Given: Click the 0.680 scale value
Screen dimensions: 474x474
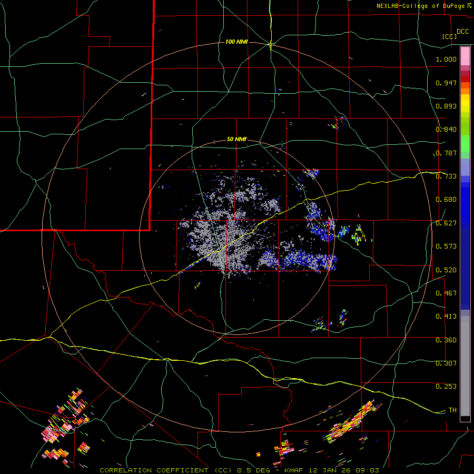Looking at the screenshot, I should point(446,200).
